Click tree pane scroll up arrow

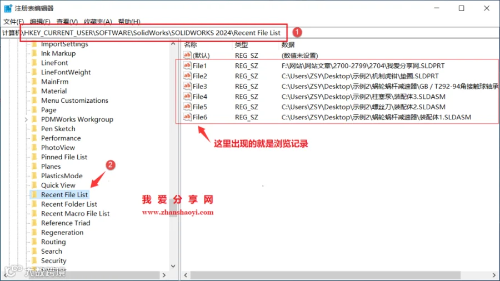coord(173,44)
